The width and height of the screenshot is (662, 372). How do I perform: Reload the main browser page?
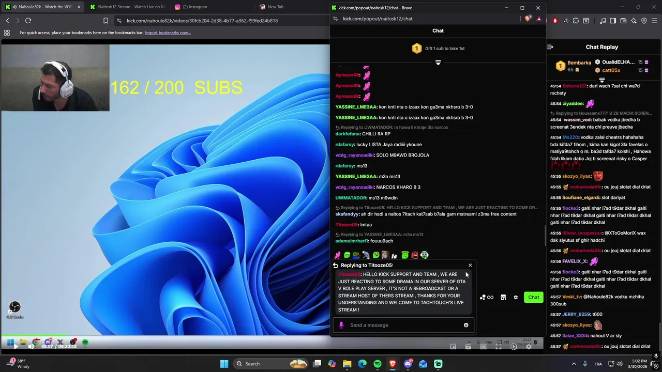coord(28,21)
